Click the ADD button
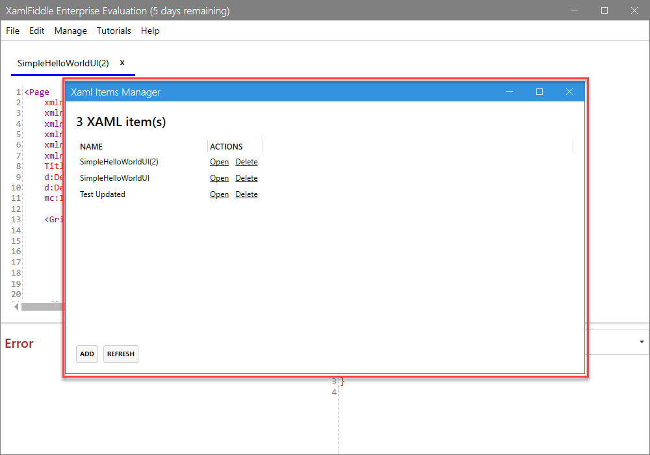Screen dimensions: 650x455 [87, 354]
